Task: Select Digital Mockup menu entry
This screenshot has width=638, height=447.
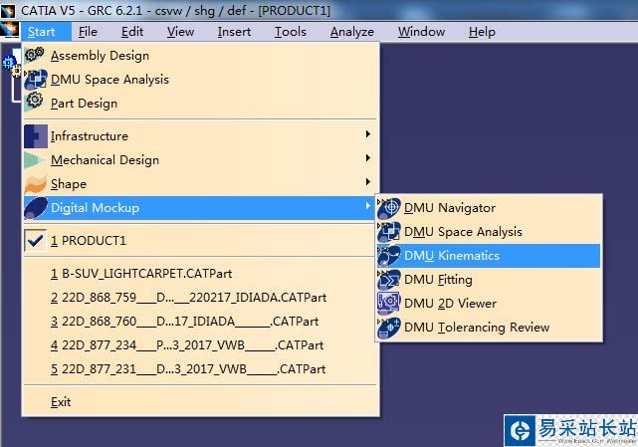Action: click(x=201, y=208)
